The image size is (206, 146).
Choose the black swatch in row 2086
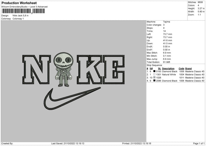[154, 81]
